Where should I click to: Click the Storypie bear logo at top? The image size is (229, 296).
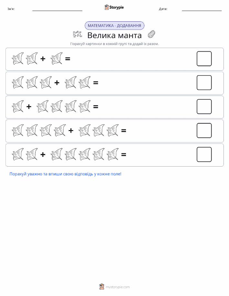click(107, 7)
